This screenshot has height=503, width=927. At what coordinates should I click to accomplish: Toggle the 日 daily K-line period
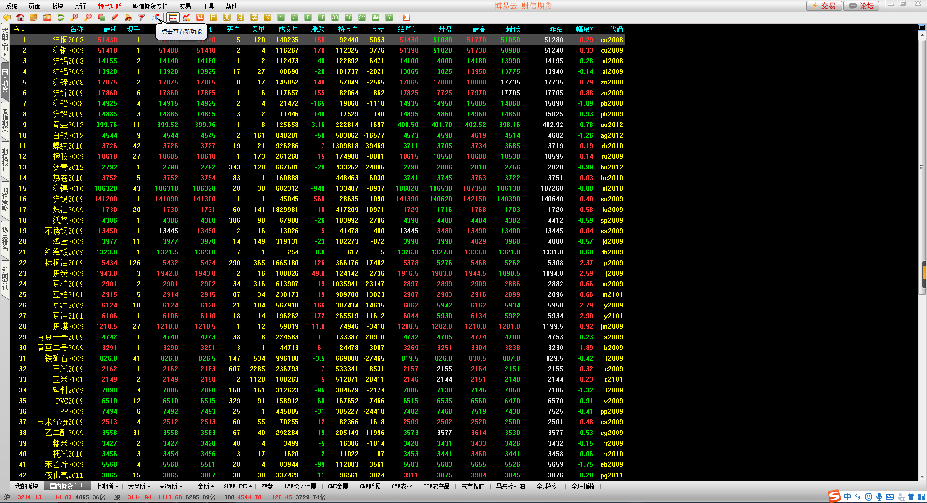pyautogui.click(x=213, y=17)
